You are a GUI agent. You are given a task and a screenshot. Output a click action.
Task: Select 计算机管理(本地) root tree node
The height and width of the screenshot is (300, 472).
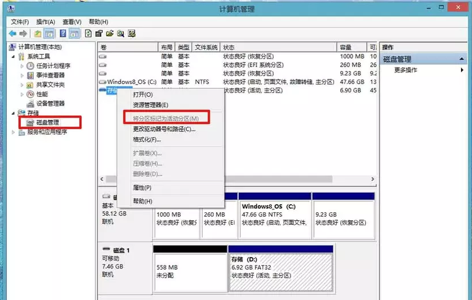40,47
